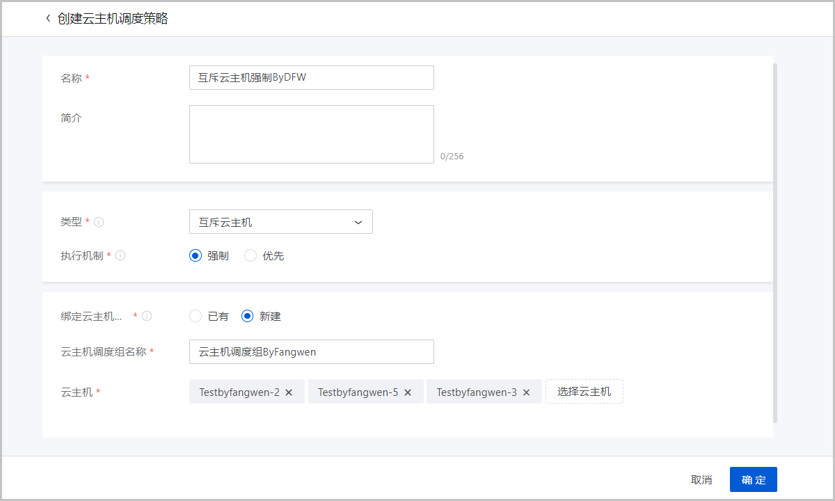Click the info icon next to 类型
The height and width of the screenshot is (501, 835).
[99, 222]
